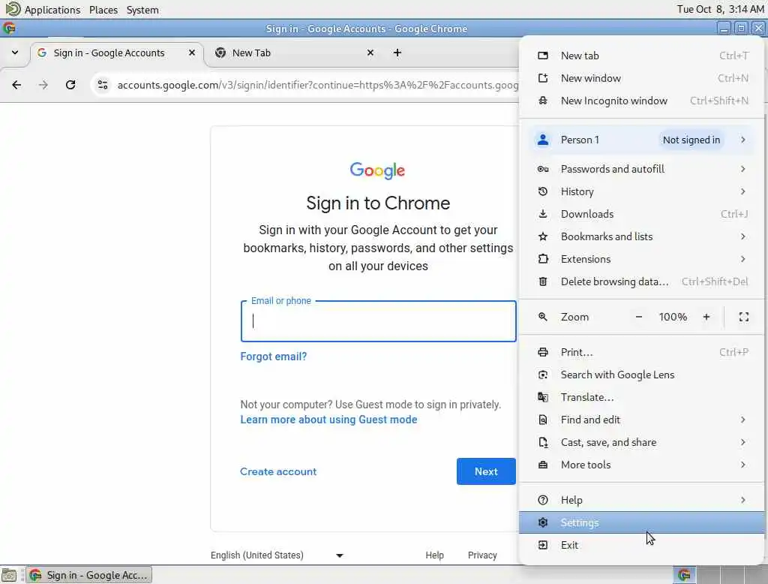The height and width of the screenshot is (584, 768).
Task: Click the Person 1 profile avatar icon
Action: (x=543, y=140)
